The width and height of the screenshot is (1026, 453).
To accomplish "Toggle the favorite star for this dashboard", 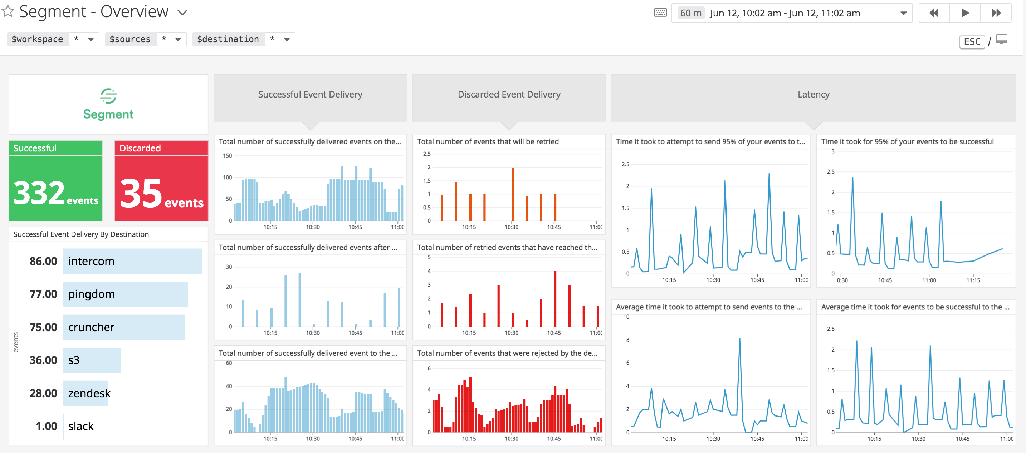I will coord(7,11).
